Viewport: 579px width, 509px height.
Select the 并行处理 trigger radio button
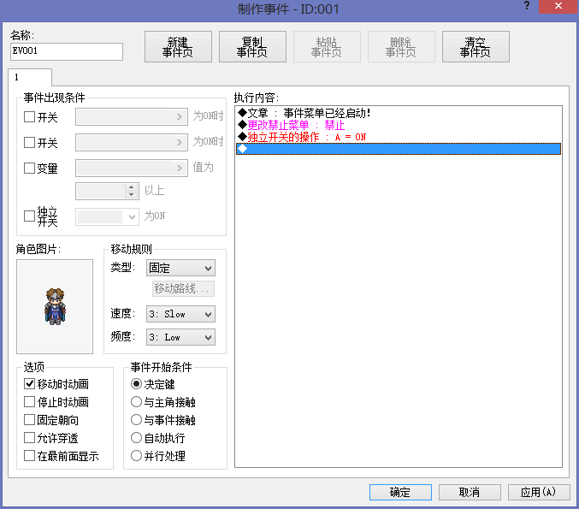pos(136,455)
